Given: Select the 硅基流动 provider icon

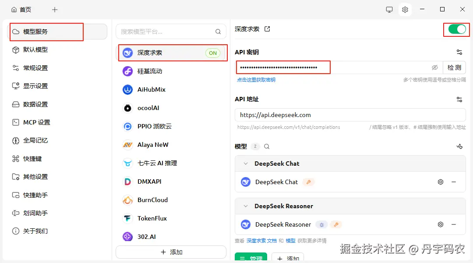Looking at the screenshot, I should pos(127,71).
